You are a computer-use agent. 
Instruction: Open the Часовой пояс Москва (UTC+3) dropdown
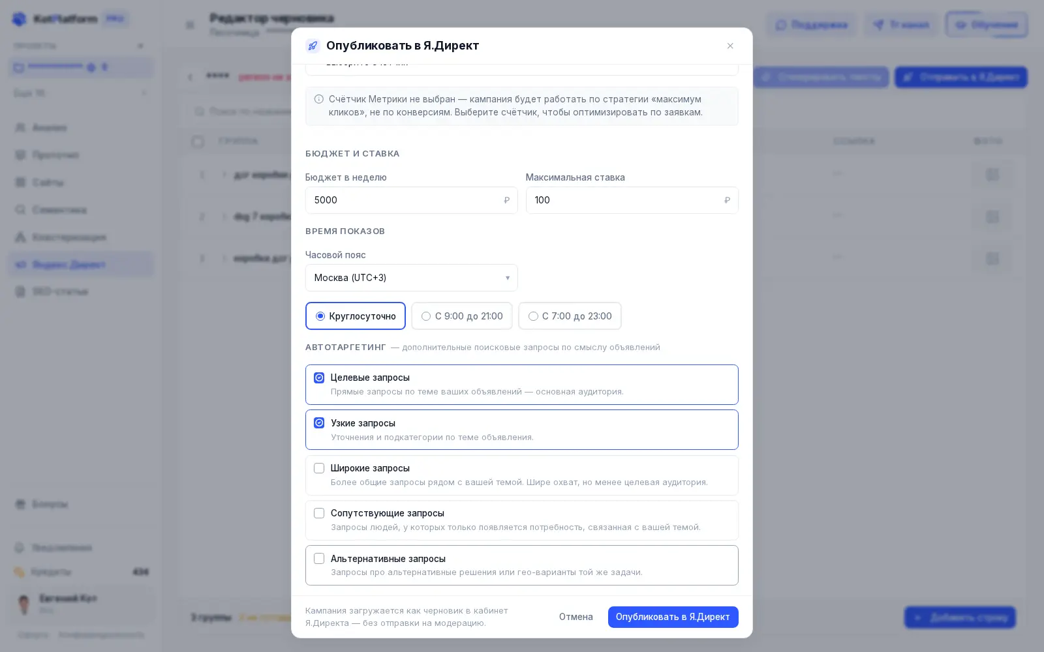(411, 278)
